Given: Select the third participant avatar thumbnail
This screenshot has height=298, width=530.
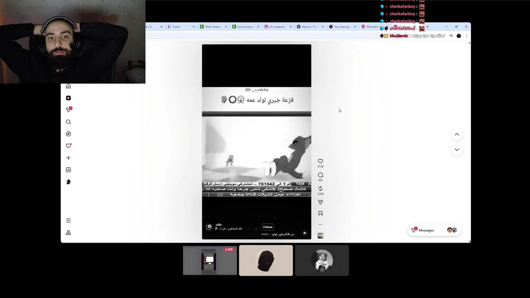Looking at the screenshot, I should 322,260.
